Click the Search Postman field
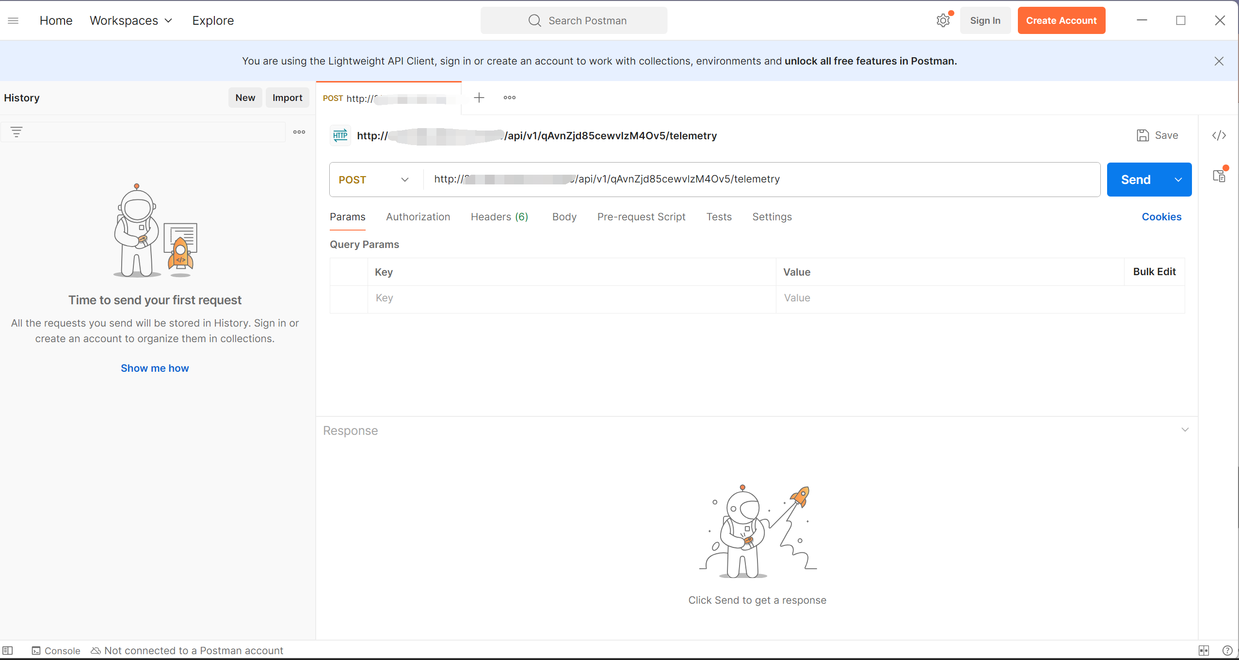The height and width of the screenshot is (660, 1239). [574, 20]
